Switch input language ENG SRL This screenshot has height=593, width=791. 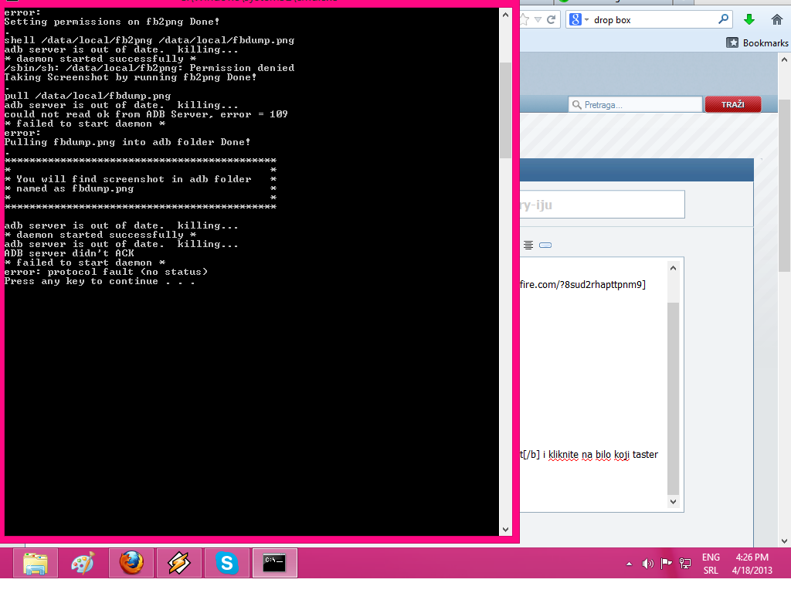tap(711, 564)
